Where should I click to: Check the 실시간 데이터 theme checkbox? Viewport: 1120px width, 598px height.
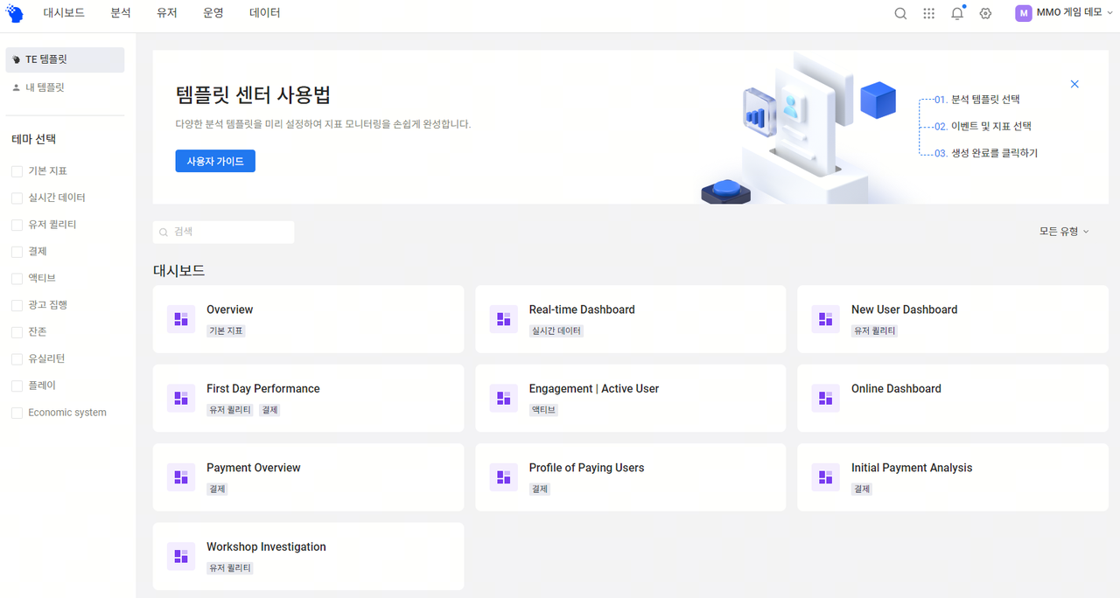[17, 198]
